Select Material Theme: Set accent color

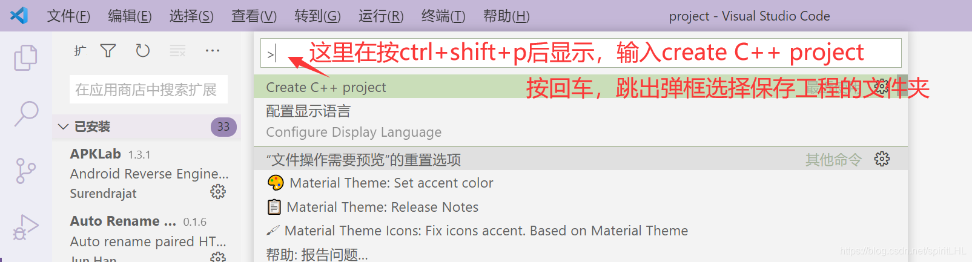point(580,183)
